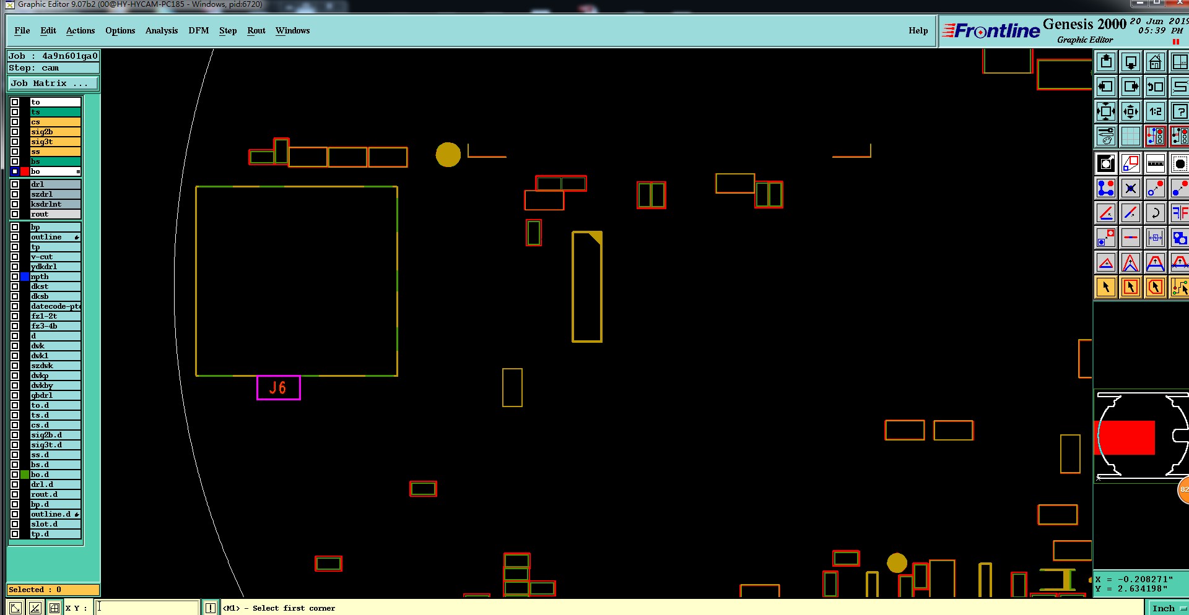
Task: Click the diagonal-arrow snap icon in bottom bar
Action: click(15, 608)
